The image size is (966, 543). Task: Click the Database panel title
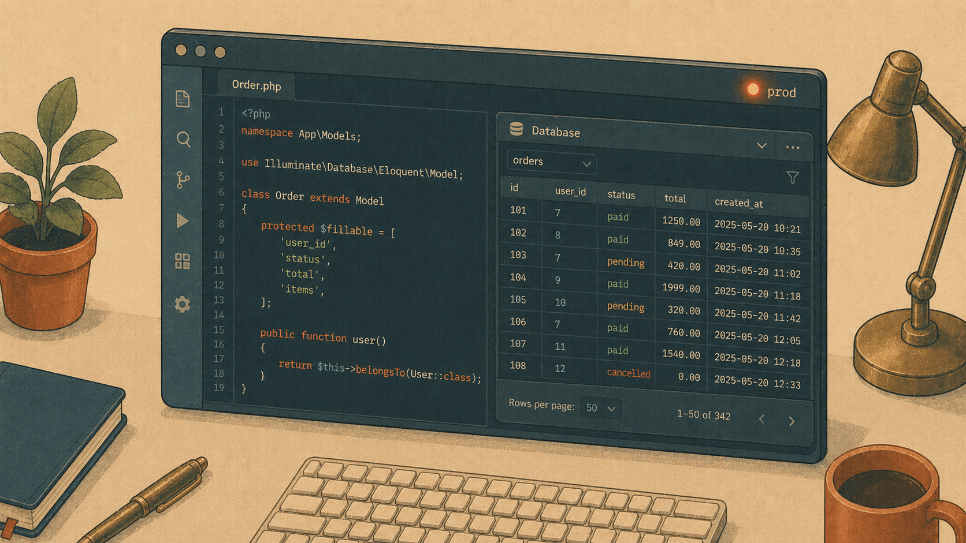coord(556,132)
